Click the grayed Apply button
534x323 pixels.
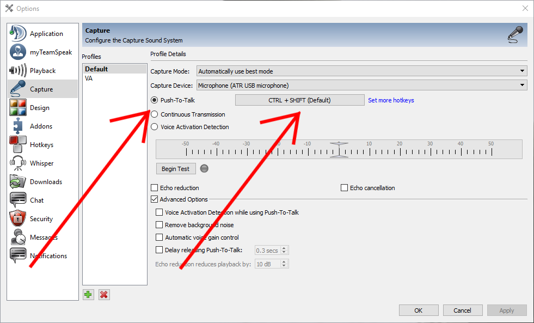507,310
